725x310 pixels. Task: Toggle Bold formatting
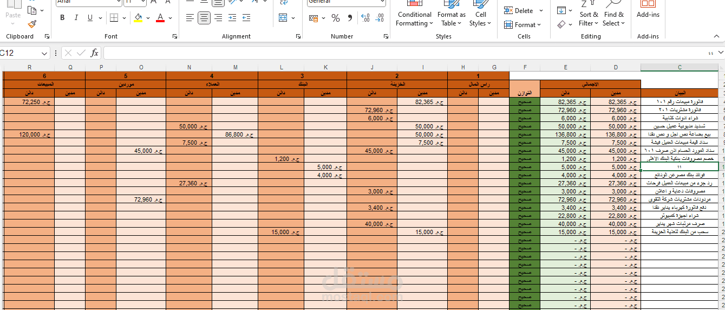62,18
